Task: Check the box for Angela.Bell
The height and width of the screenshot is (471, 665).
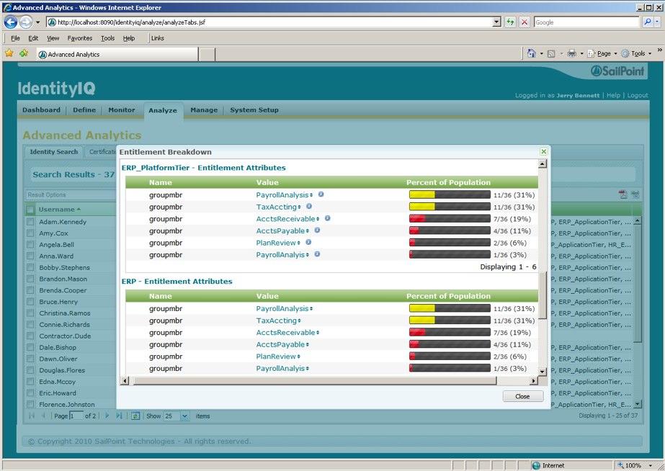Action: click(x=30, y=245)
